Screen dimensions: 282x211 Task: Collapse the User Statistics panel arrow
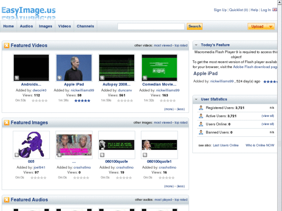pos(196,99)
